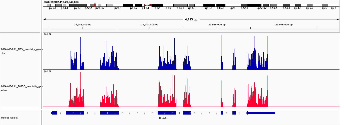The width and height of the screenshot is (344, 125).
Task: Click the p11.1 cytoband label
Action: pyautogui.click(x=145, y=8)
